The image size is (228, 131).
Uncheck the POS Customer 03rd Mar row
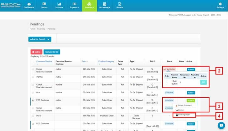click(x=33, y=100)
